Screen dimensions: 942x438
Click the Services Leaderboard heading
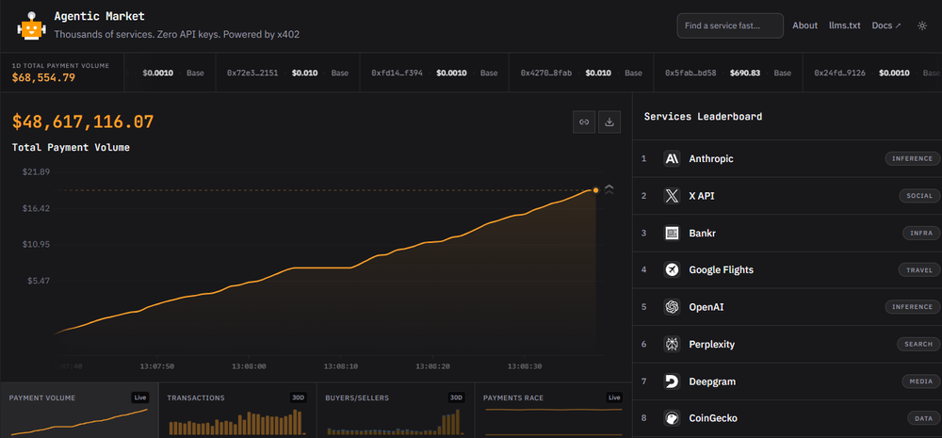703,117
